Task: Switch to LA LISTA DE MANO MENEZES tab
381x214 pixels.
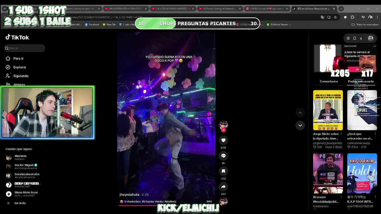Action: [173, 9]
